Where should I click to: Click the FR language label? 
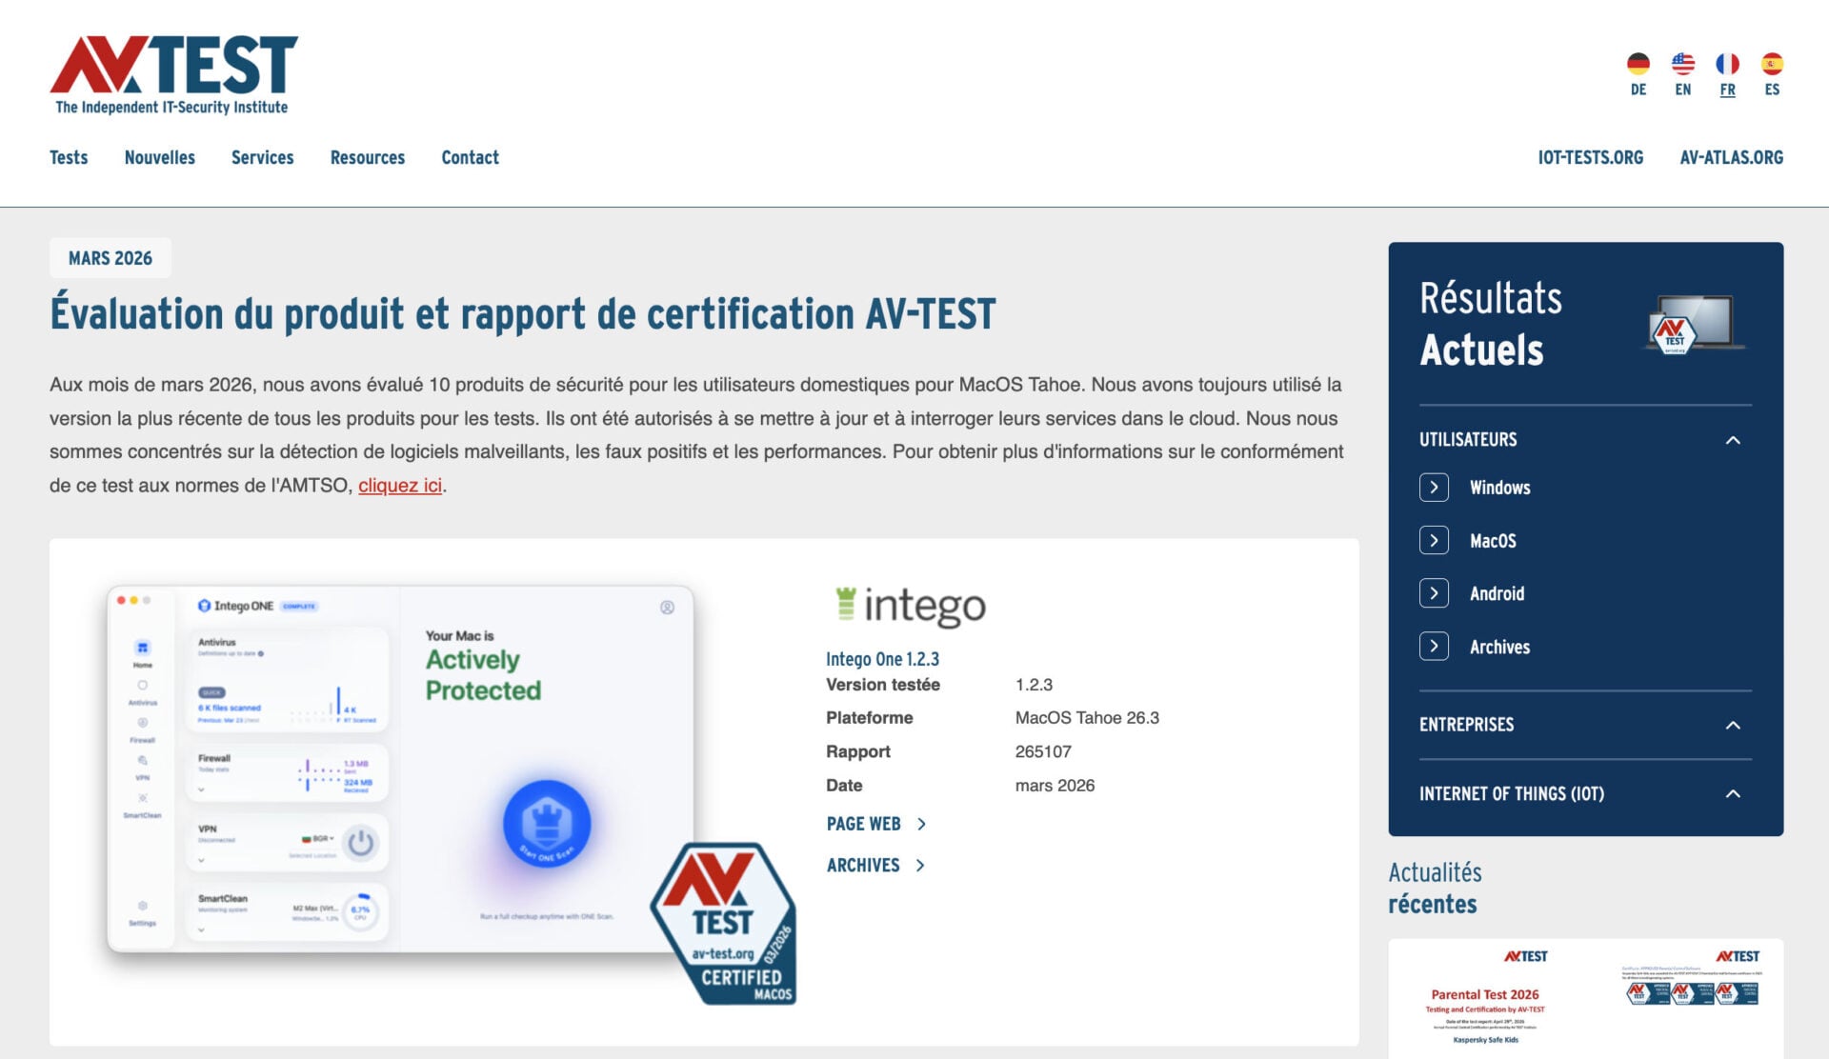(1727, 90)
